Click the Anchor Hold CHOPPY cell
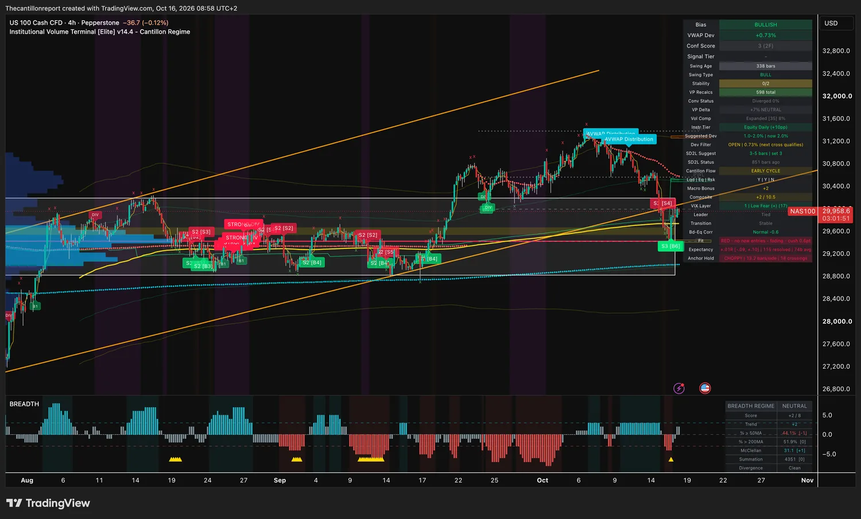This screenshot has width=861, height=519. click(x=766, y=258)
